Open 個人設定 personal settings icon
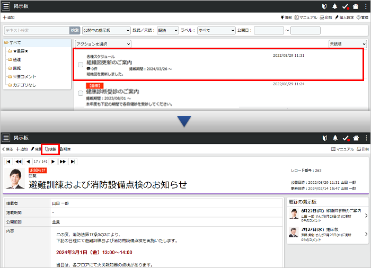 pos(337,17)
